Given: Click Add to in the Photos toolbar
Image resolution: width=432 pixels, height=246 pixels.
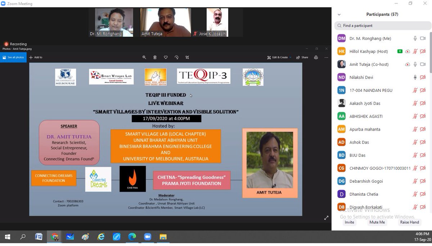Looking at the screenshot, I should click(36, 57).
